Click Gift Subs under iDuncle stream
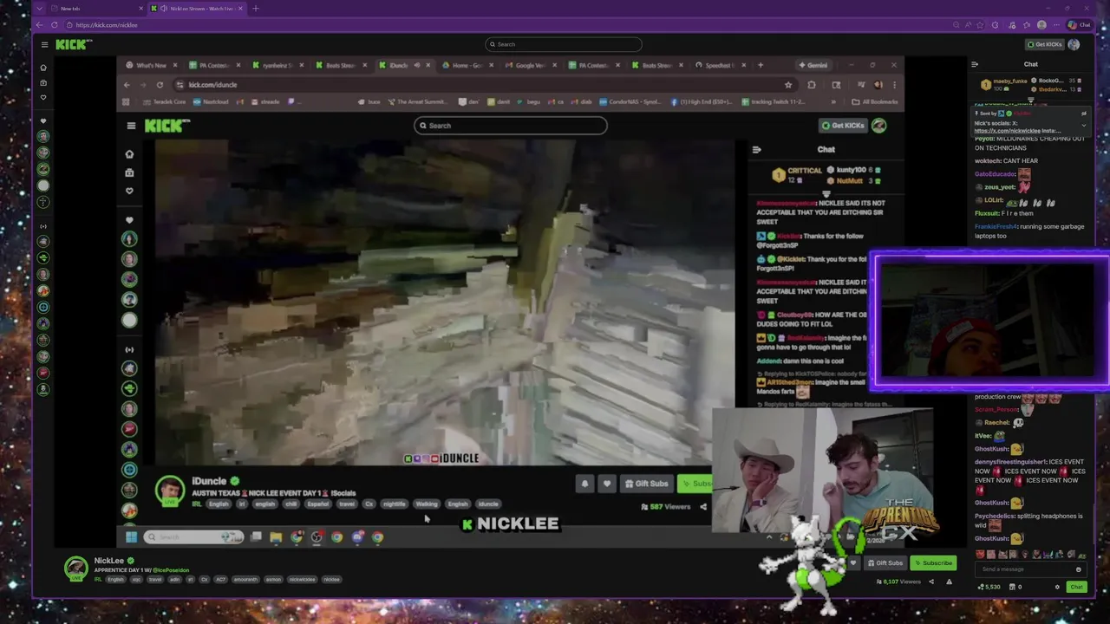 coord(647,484)
